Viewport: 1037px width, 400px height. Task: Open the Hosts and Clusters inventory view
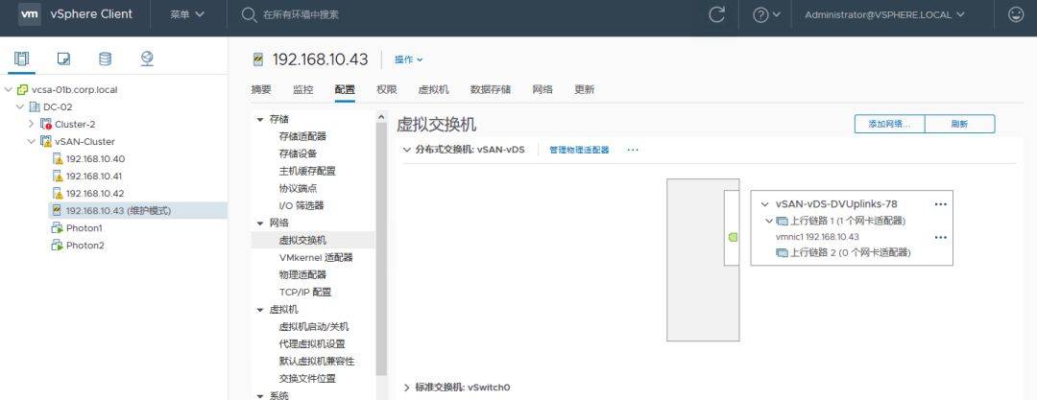click(x=22, y=59)
